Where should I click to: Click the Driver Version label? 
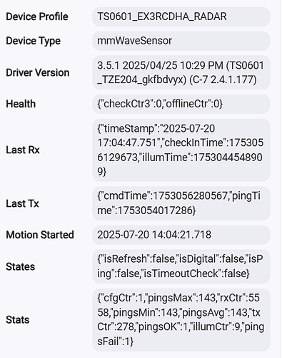pyautogui.click(x=38, y=72)
